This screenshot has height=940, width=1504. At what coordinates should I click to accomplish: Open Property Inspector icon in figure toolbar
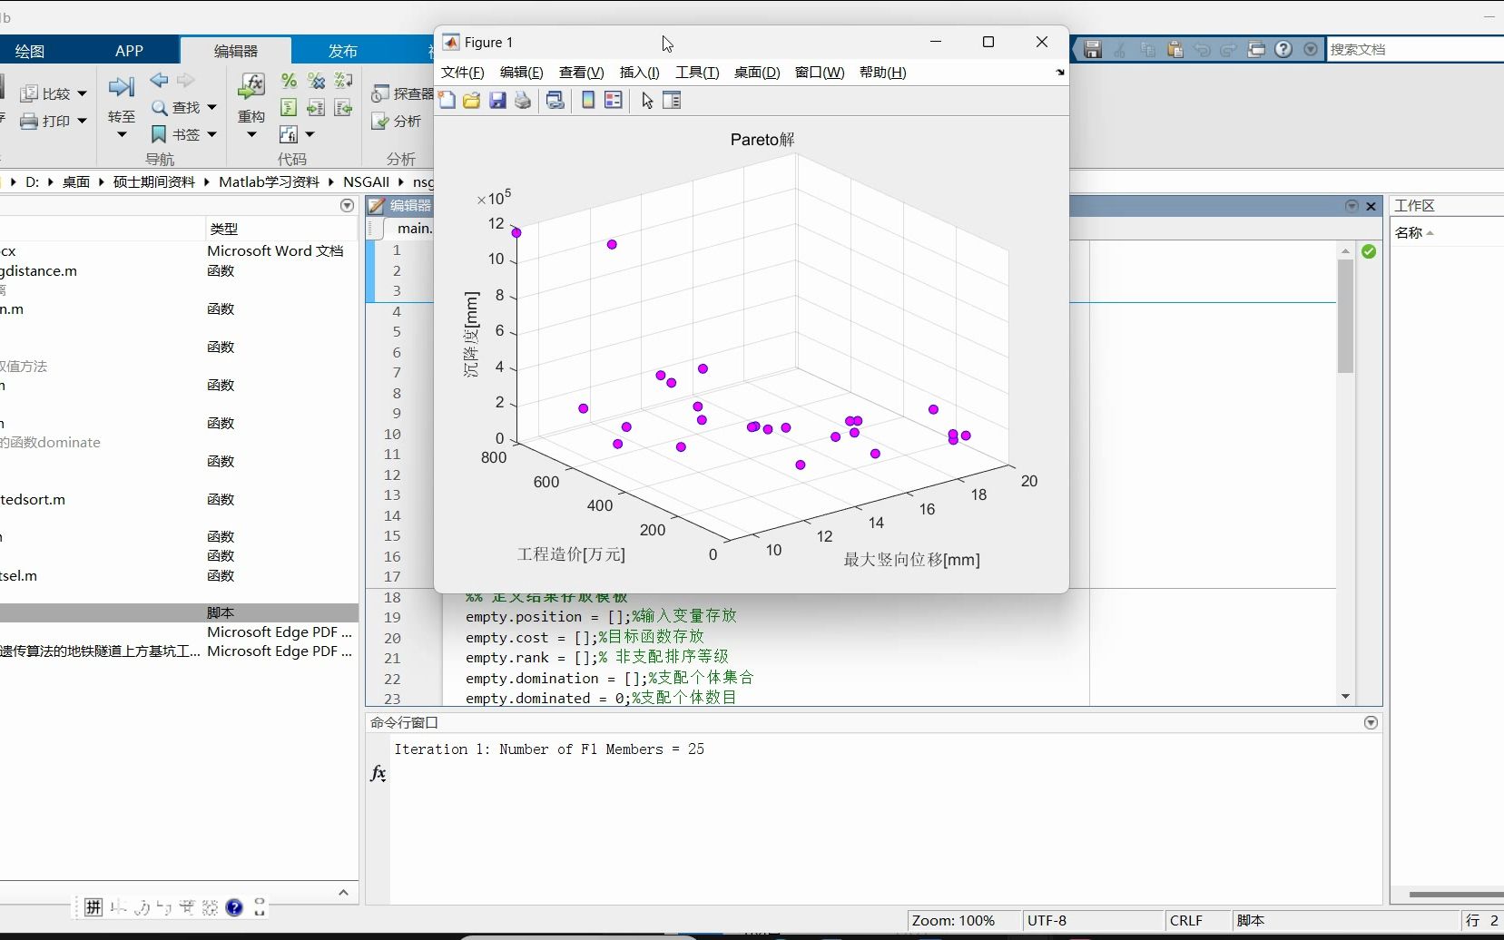pyautogui.click(x=672, y=101)
